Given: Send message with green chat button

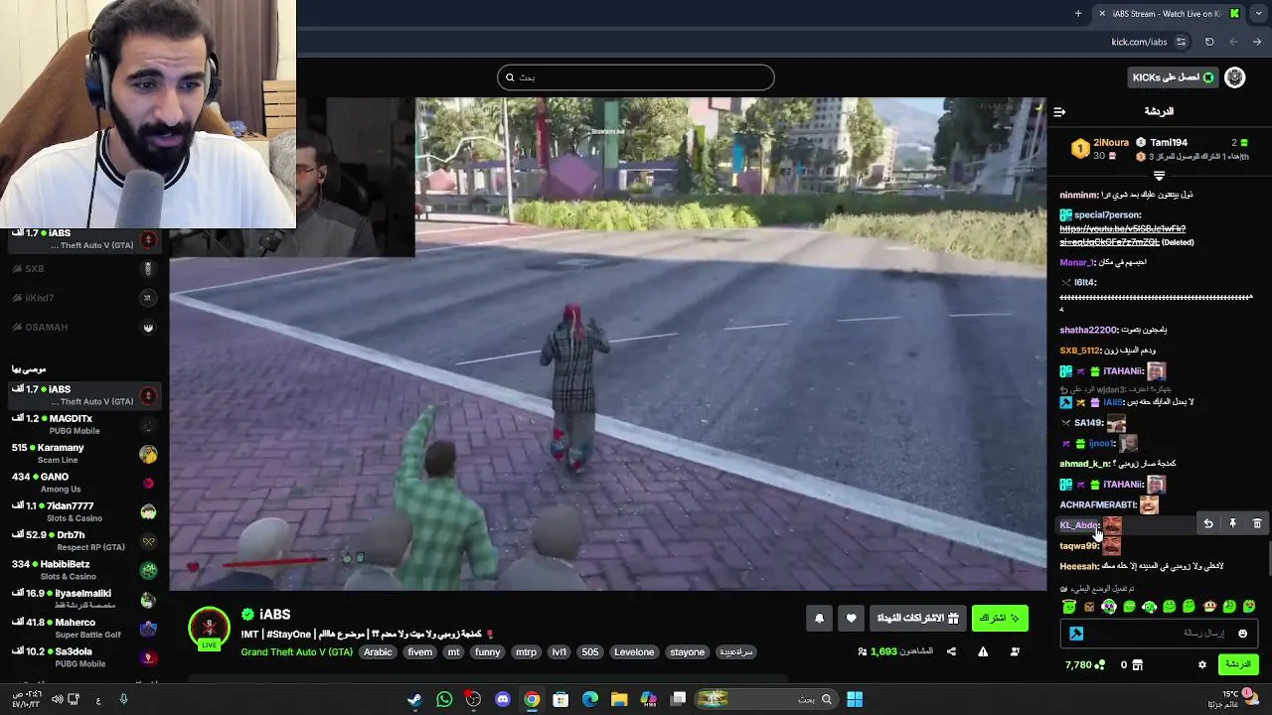Looking at the screenshot, I should point(1238,664).
